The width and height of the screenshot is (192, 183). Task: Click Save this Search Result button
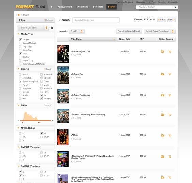(129, 31)
